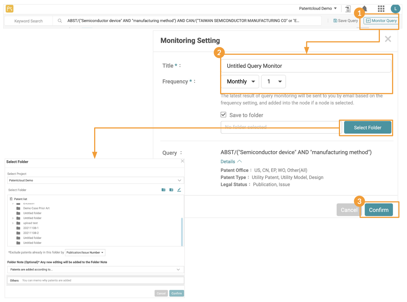Click the user avatar L
The height and width of the screenshot is (302, 407).
tap(395, 9)
